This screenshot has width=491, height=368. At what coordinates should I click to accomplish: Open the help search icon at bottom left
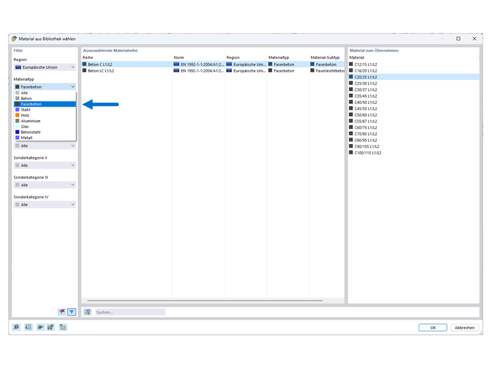tap(16, 327)
